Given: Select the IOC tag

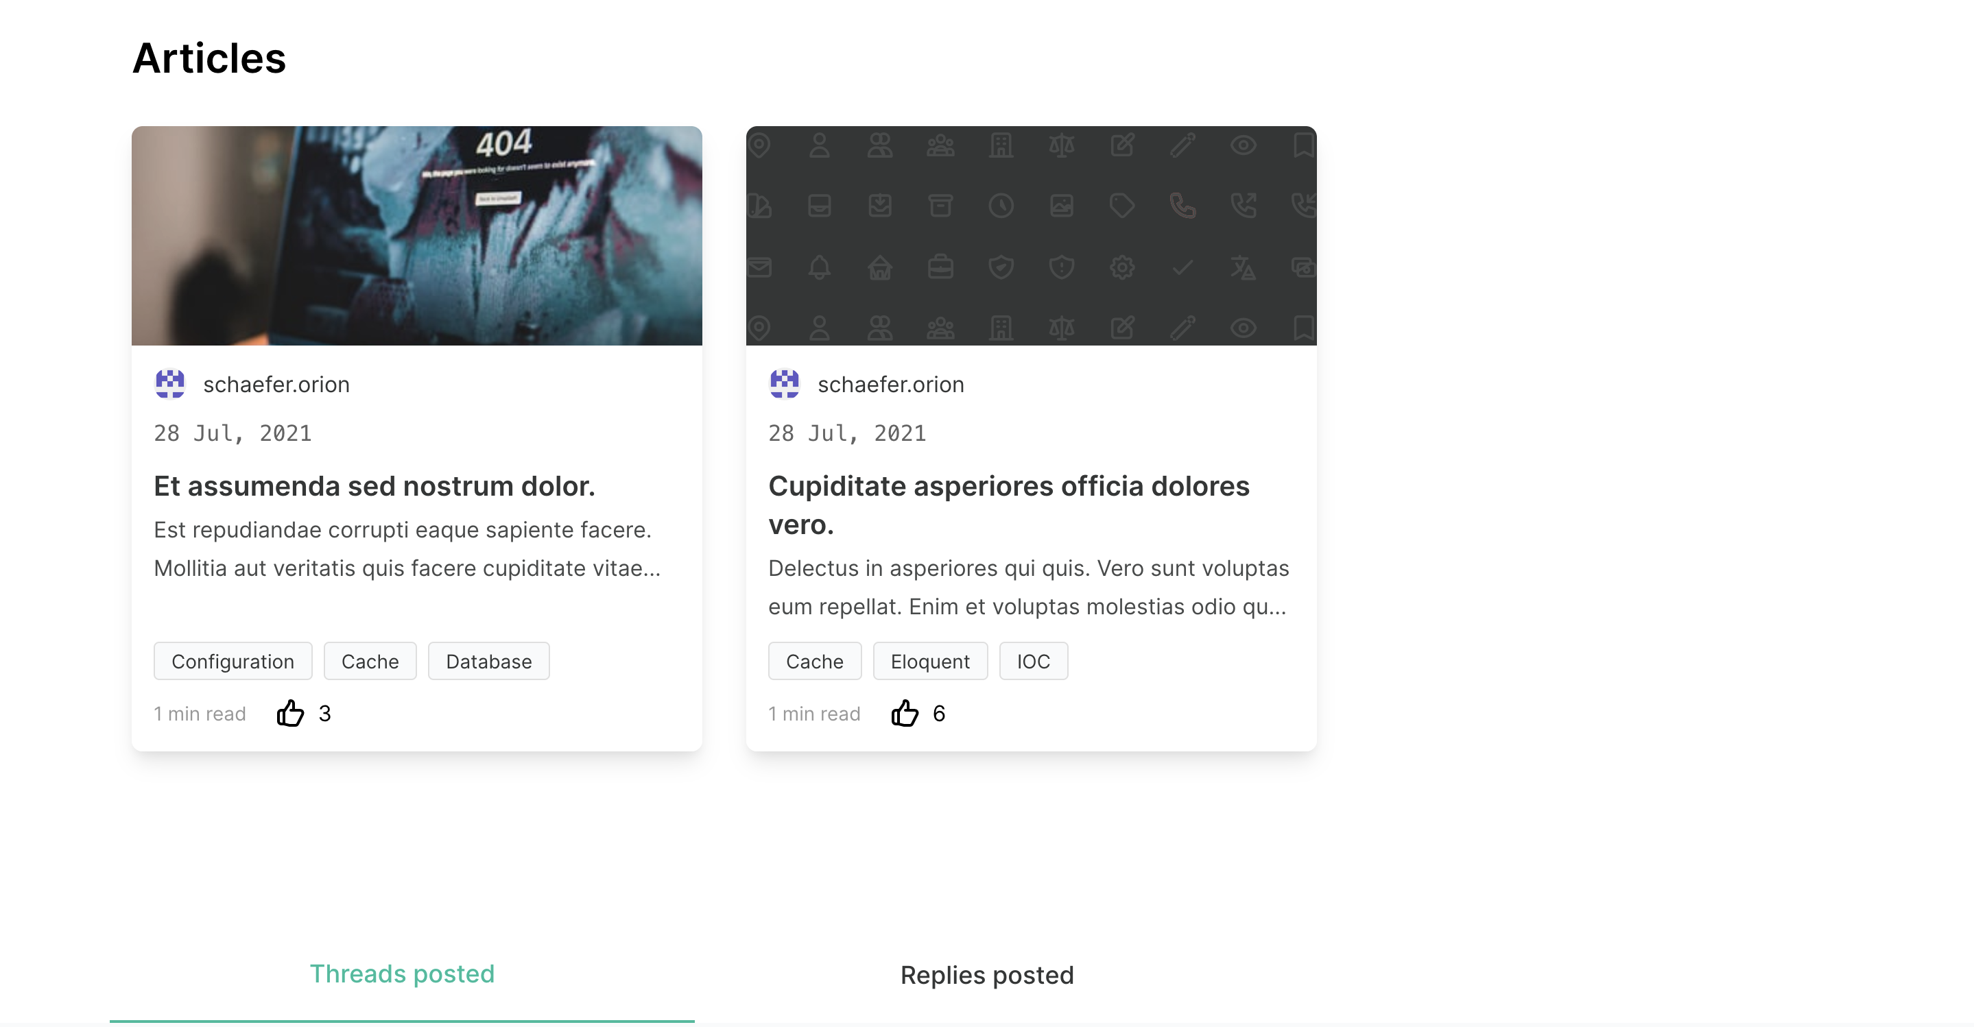Looking at the screenshot, I should (x=1033, y=661).
